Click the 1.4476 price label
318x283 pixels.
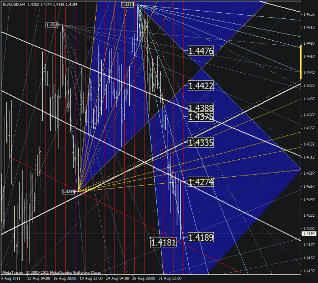(201, 51)
